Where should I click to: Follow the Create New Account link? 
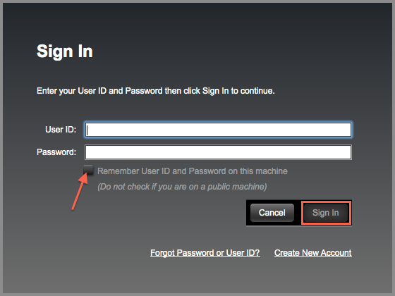click(x=313, y=253)
